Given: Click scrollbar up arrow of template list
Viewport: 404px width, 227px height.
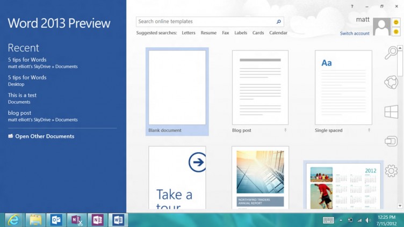Looking at the screenshot, I should tap(400, 48).
